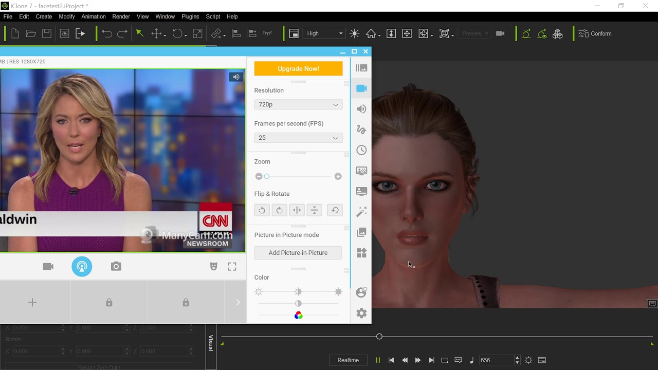Click the stacked cubes icon near Conform

558,33
